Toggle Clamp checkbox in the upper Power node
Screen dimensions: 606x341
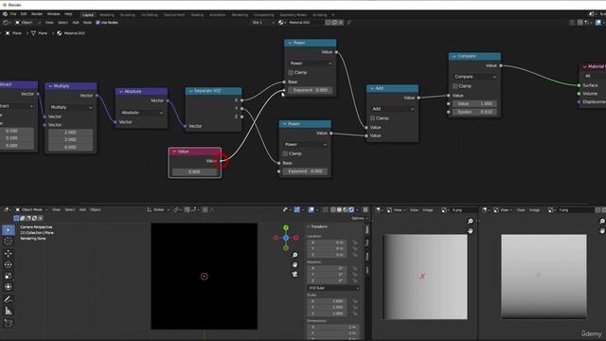291,72
